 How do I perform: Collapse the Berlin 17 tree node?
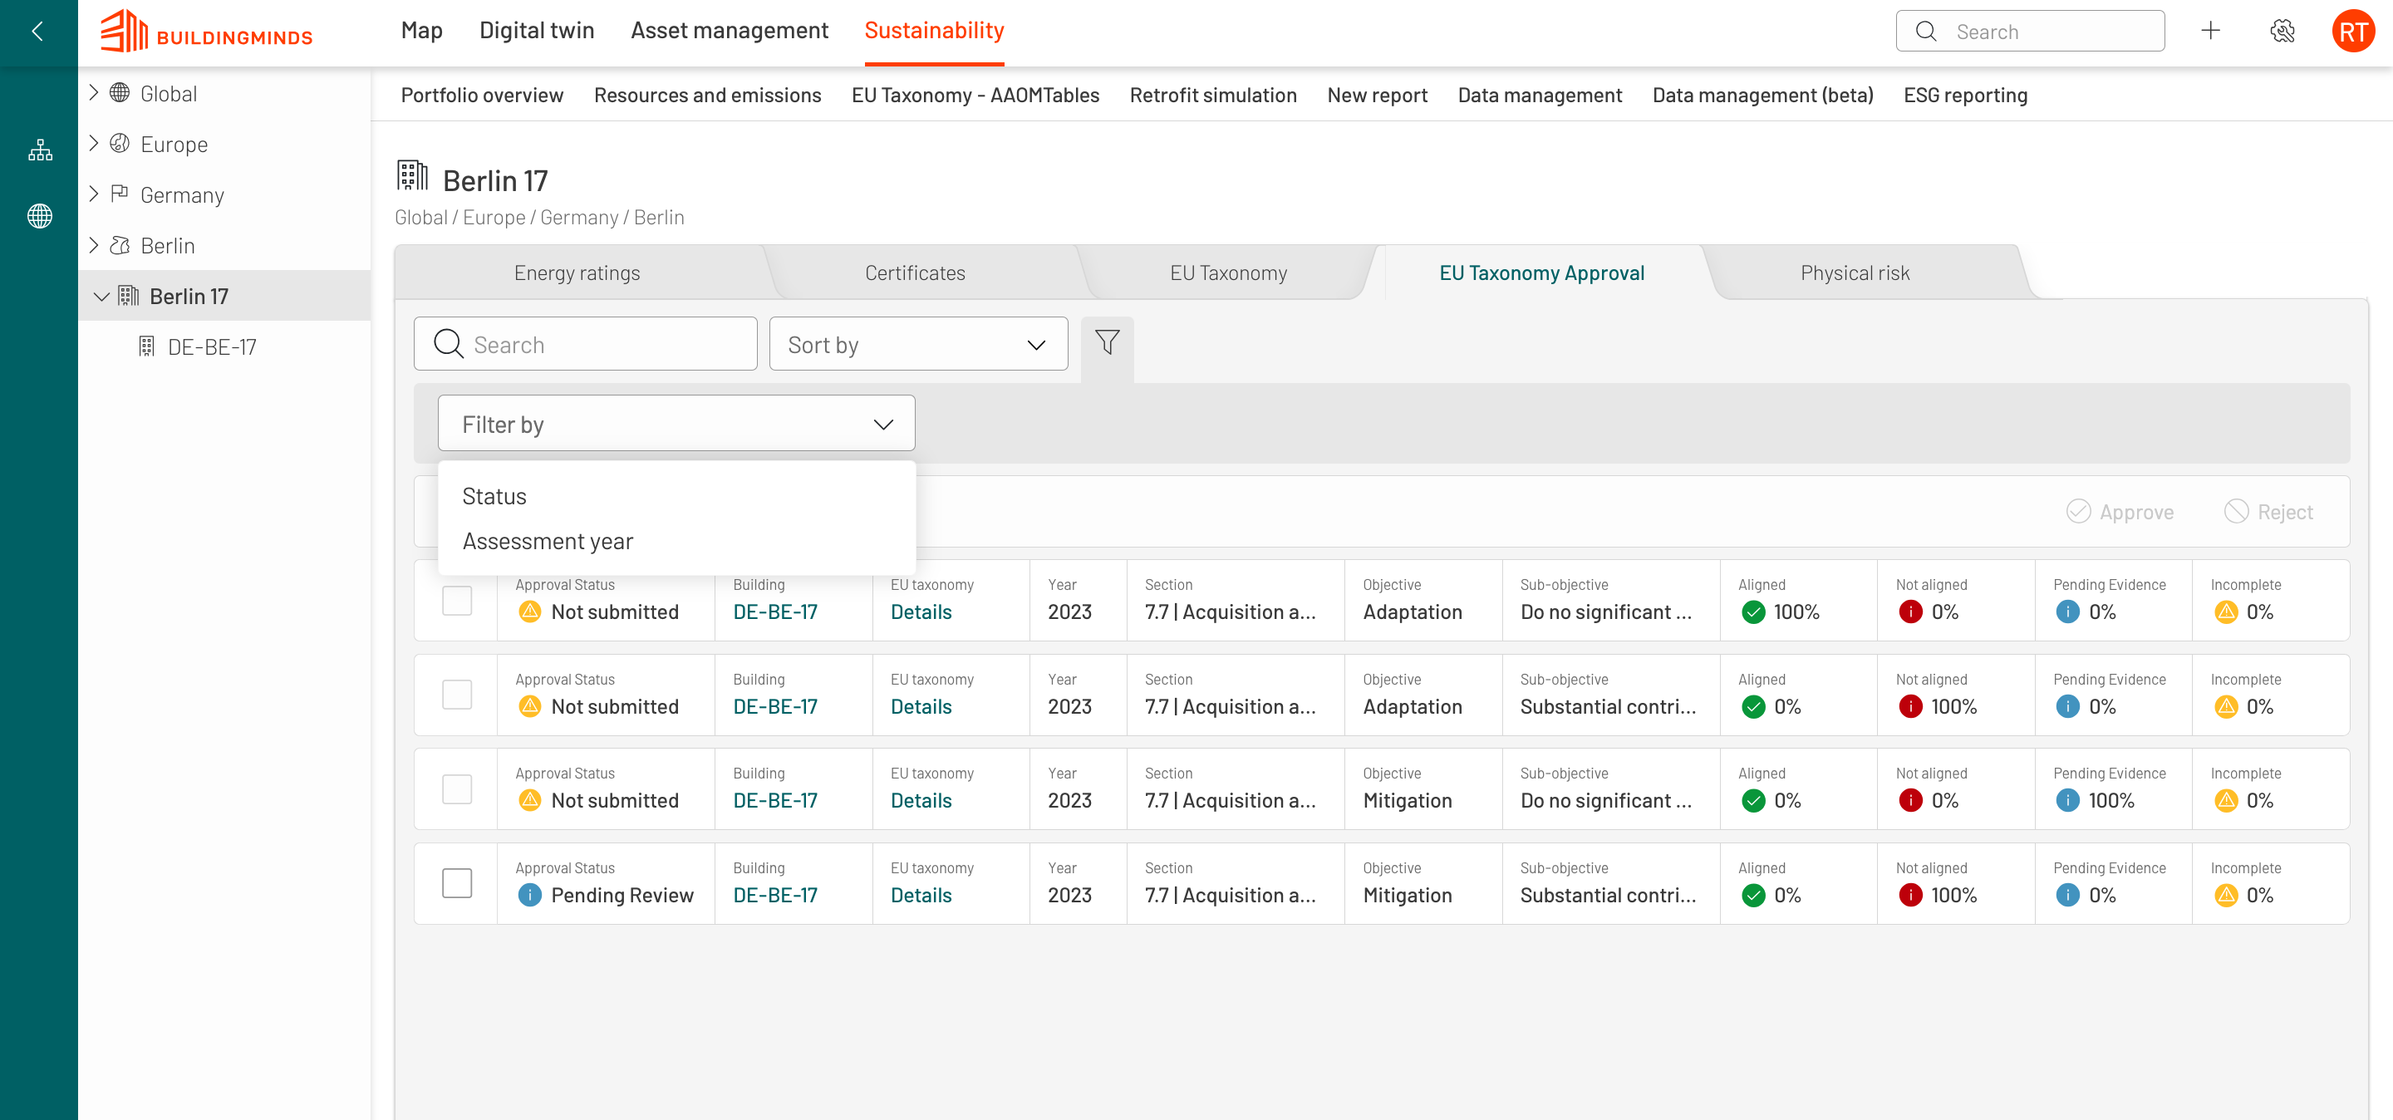102,297
